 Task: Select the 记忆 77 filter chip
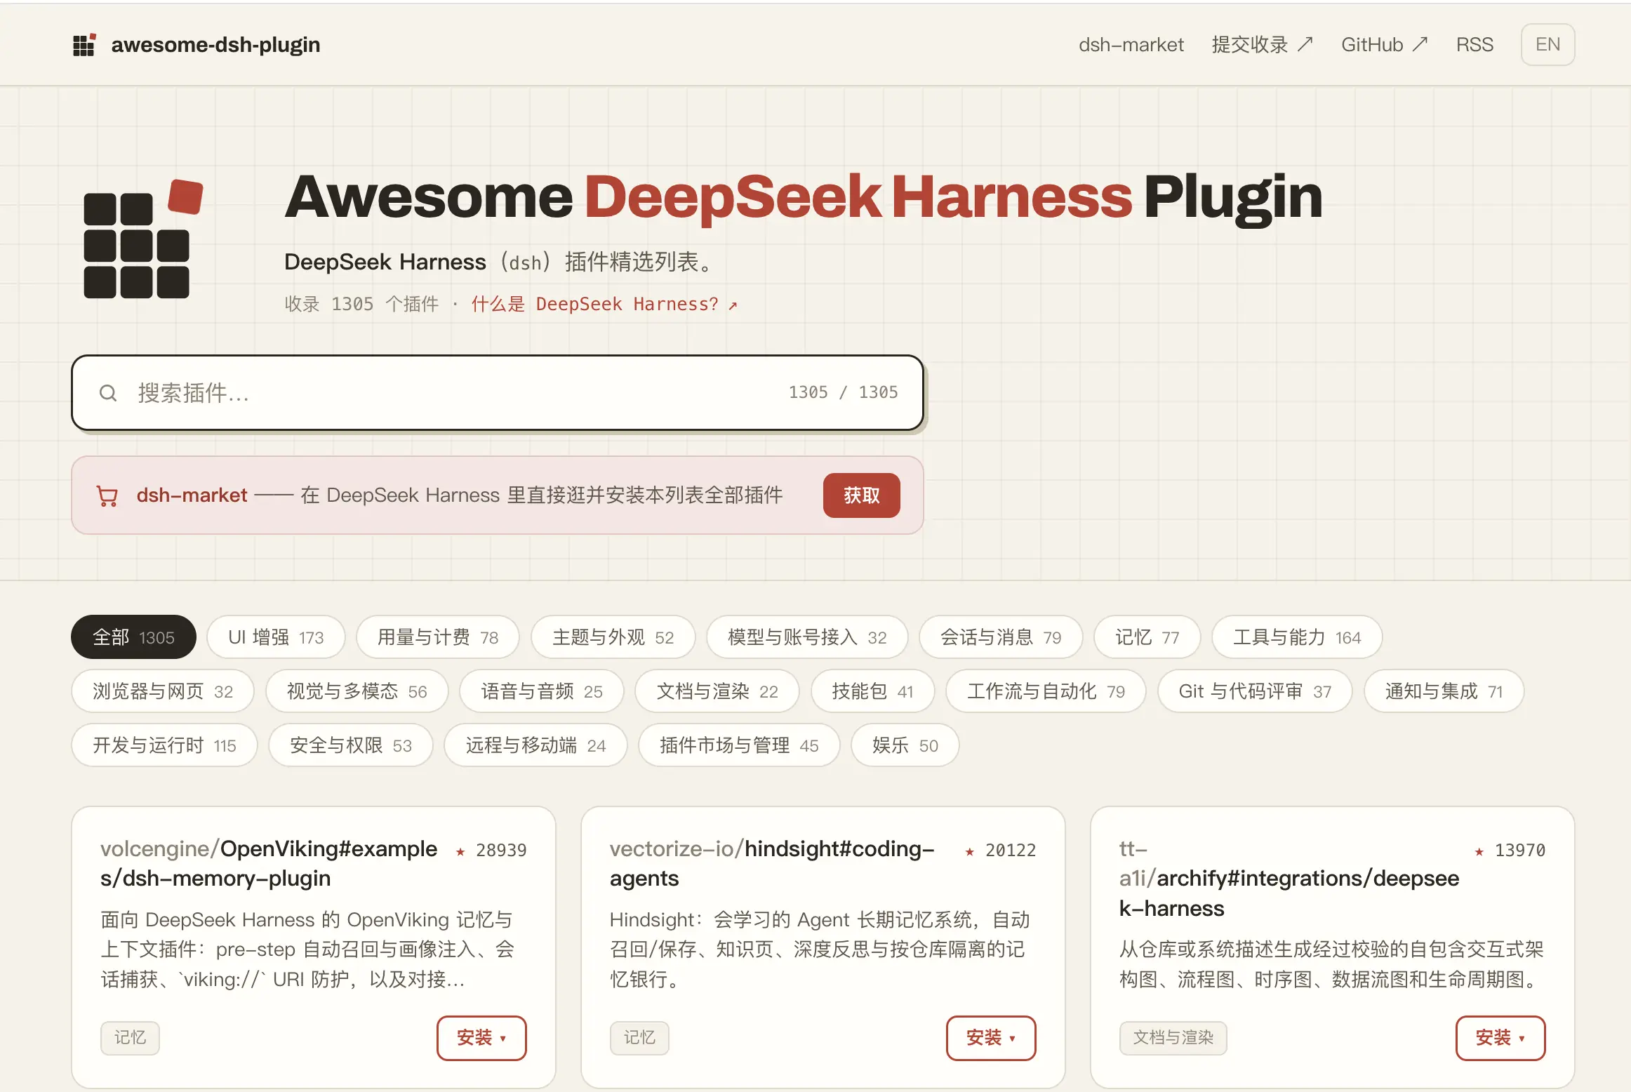tap(1147, 637)
